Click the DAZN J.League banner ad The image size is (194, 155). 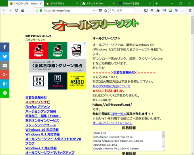(x=58, y=66)
